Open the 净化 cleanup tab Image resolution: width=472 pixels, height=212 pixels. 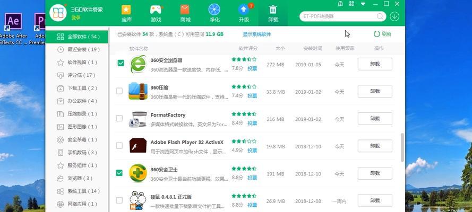[x=214, y=13]
